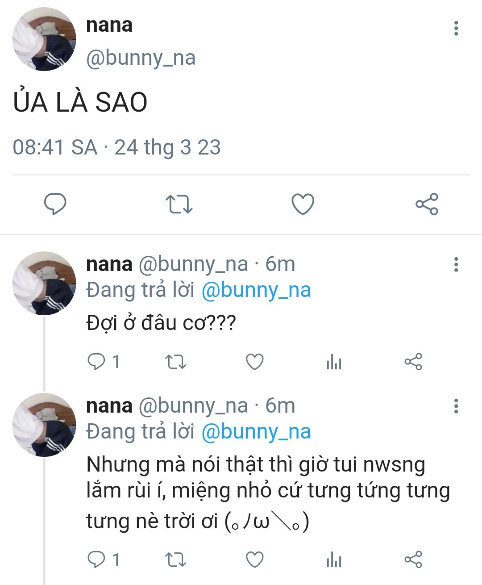Like the "ỦA LÀ SAO" tweet
The width and height of the screenshot is (482, 585).
[303, 205]
